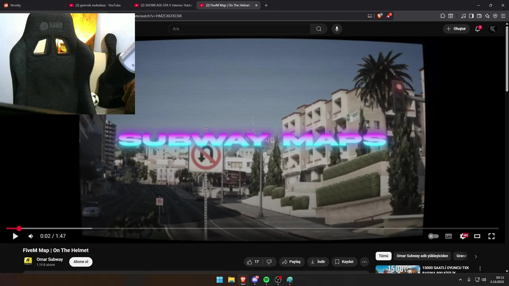Viewport: 509px width, 286px height.
Task: Open Paylaş share dialog
Action: click(291, 262)
